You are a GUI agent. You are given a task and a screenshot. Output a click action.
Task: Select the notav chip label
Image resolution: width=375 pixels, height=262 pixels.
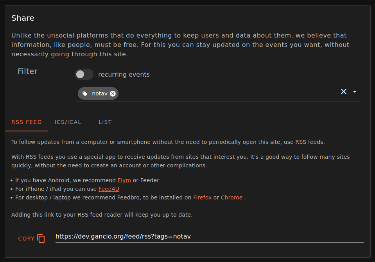point(99,93)
